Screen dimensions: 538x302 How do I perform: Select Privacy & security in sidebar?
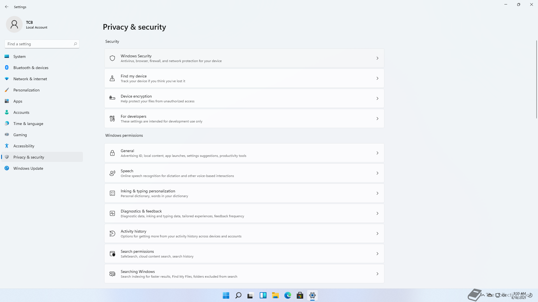coord(42,157)
